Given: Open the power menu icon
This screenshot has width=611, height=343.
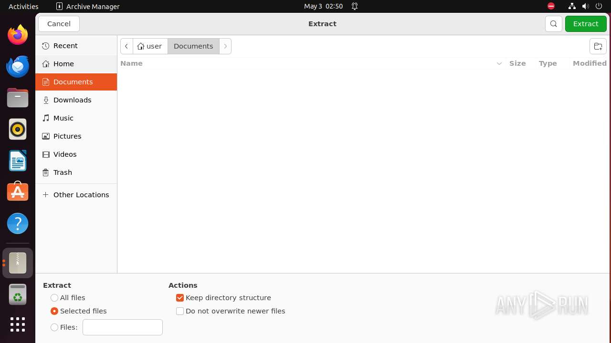Looking at the screenshot, I should (x=599, y=6).
